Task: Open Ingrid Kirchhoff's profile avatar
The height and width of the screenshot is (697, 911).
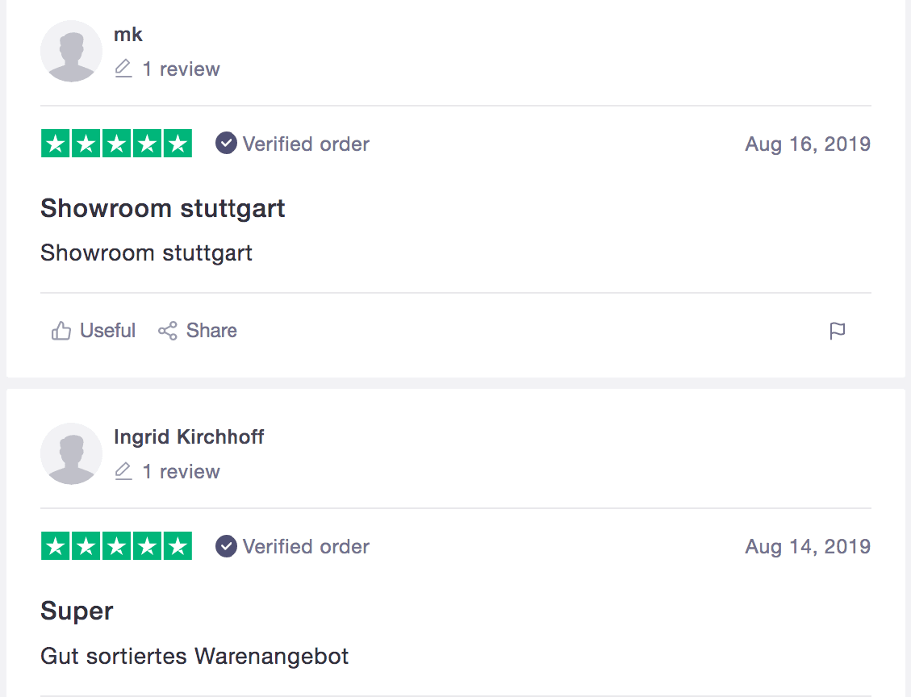Action: click(71, 453)
